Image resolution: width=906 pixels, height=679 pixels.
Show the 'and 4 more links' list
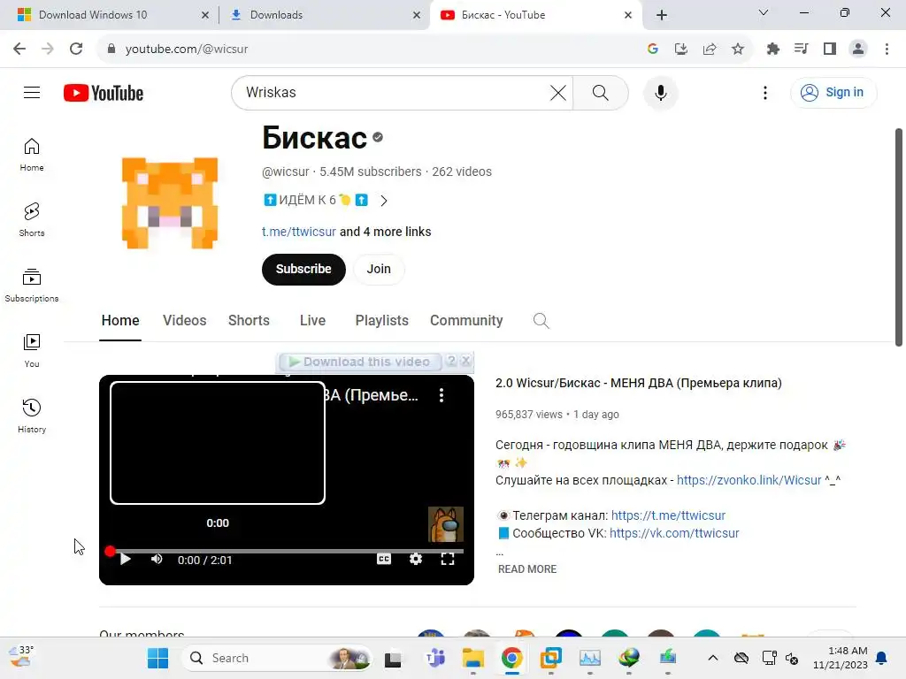coord(386,232)
